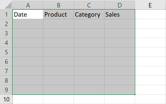
Task: Click the Category header cell
Action: point(89,14)
